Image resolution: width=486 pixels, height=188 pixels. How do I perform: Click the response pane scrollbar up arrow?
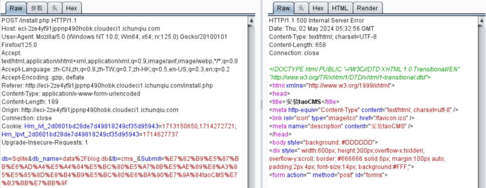point(482,20)
